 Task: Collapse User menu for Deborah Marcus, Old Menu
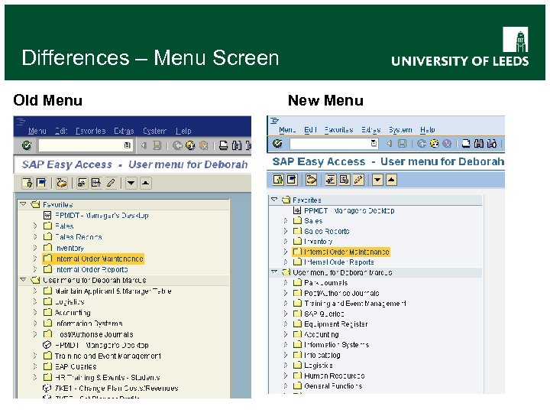click(23, 280)
